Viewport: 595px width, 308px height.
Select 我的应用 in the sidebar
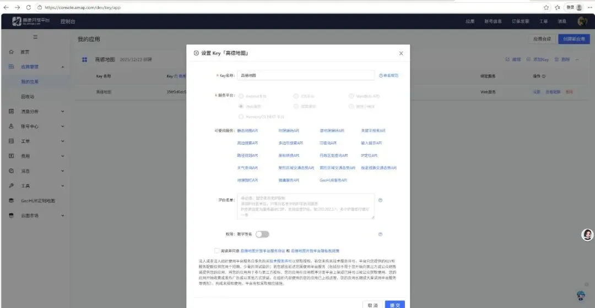coord(30,81)
